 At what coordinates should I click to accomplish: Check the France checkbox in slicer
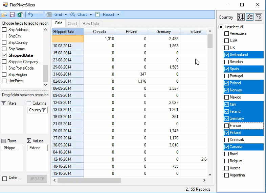(x=226, y=126)
